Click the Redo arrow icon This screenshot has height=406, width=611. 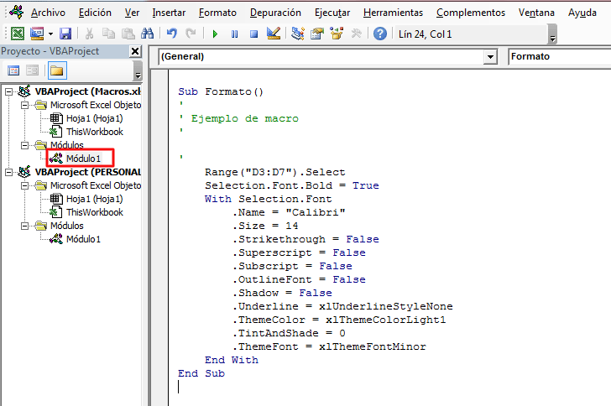click(x=191, y=34)
